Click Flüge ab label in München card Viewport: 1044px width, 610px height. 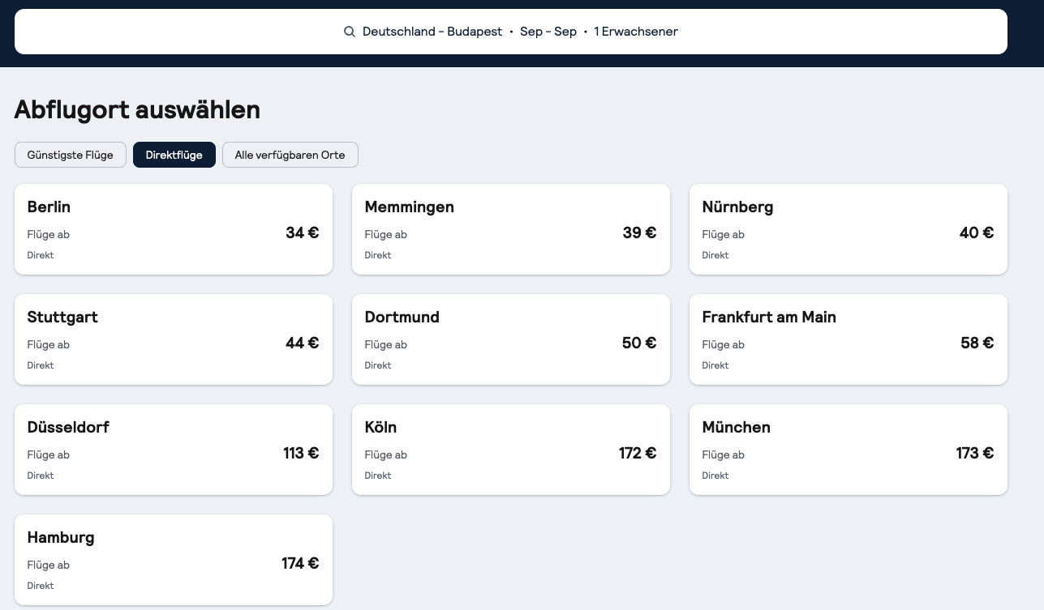coord(724,455)
